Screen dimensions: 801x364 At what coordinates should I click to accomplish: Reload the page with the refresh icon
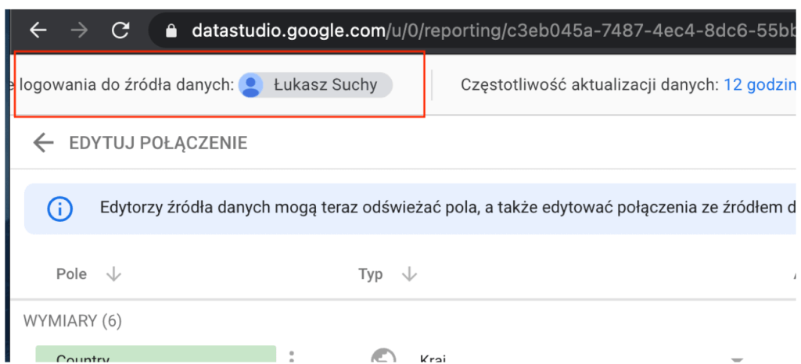pyautogui.click(x=120, y=30)
